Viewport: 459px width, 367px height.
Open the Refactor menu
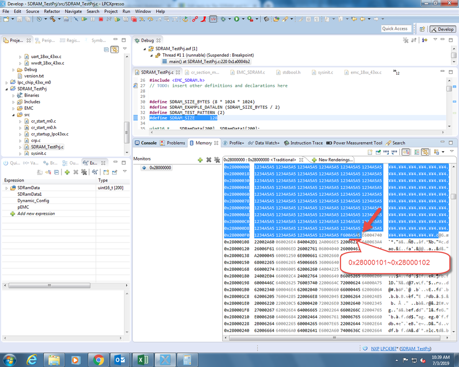[x=52, y=11]
